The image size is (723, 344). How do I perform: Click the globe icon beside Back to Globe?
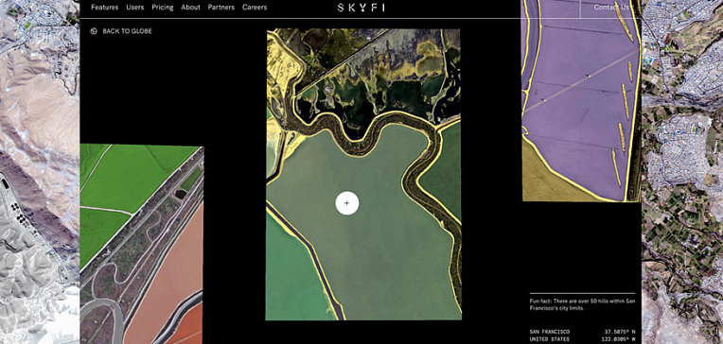[x=94, y=31]
